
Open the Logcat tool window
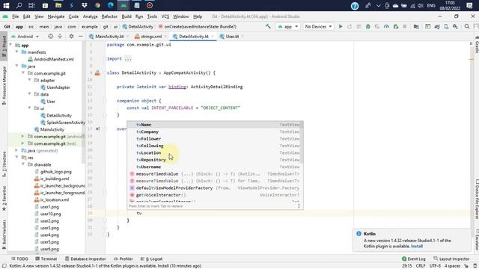151,259
